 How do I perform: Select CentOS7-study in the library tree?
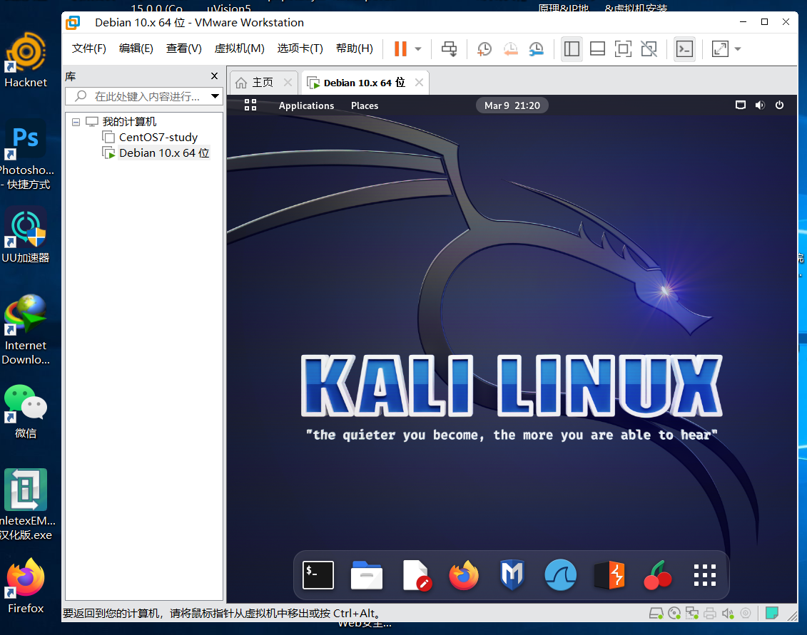(158, 138)
